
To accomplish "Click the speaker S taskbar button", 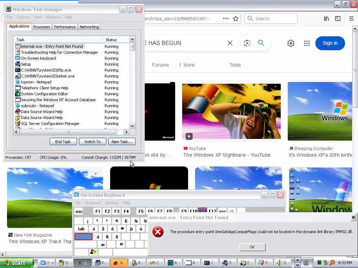I will [282, 263].
